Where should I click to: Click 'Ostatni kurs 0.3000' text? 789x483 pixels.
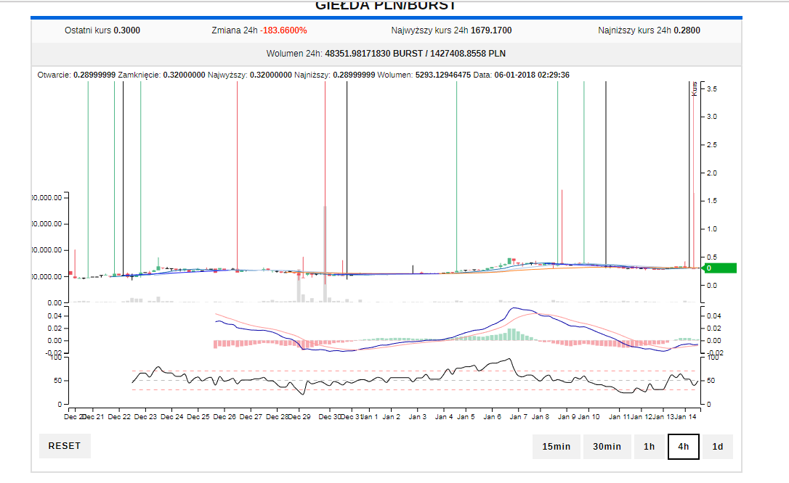(x=102, y=30)
